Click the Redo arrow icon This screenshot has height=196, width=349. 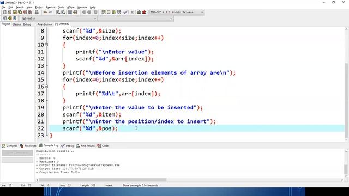[50, 12]
